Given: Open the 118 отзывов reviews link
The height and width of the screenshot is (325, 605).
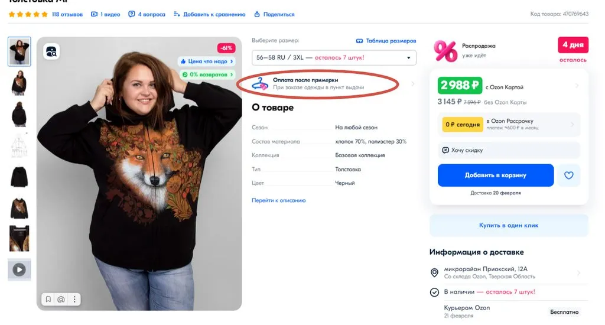Looking at the screenshot, I should click(x=67, y=14).
